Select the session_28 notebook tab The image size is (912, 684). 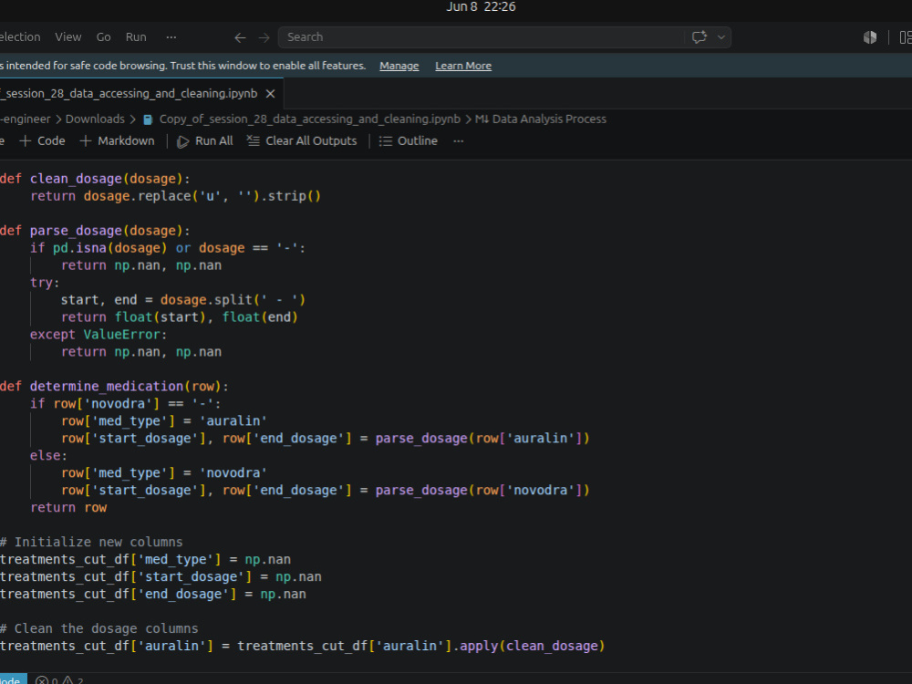click(130, 94)
